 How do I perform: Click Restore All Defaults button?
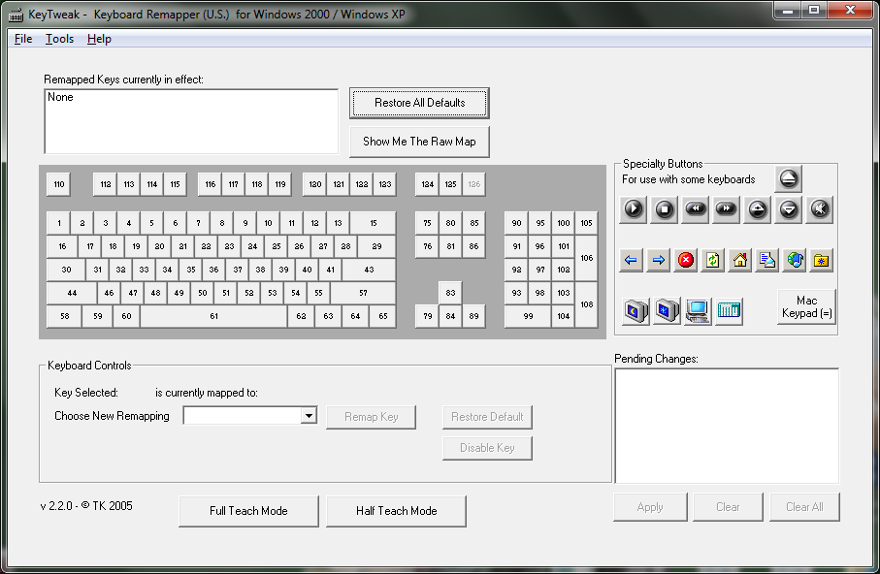[x=419, y=103]
